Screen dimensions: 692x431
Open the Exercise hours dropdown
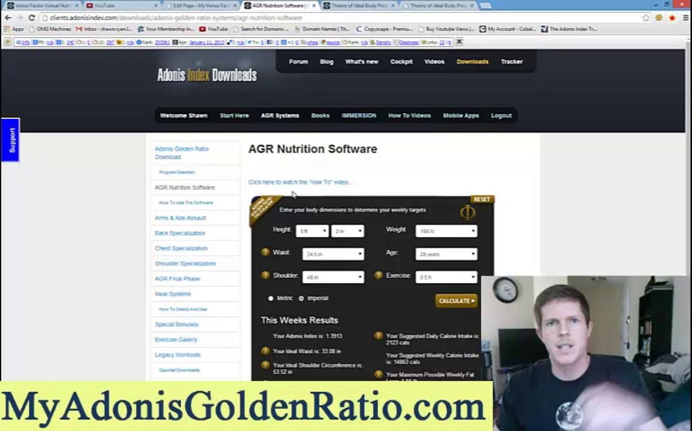(446, 277)
